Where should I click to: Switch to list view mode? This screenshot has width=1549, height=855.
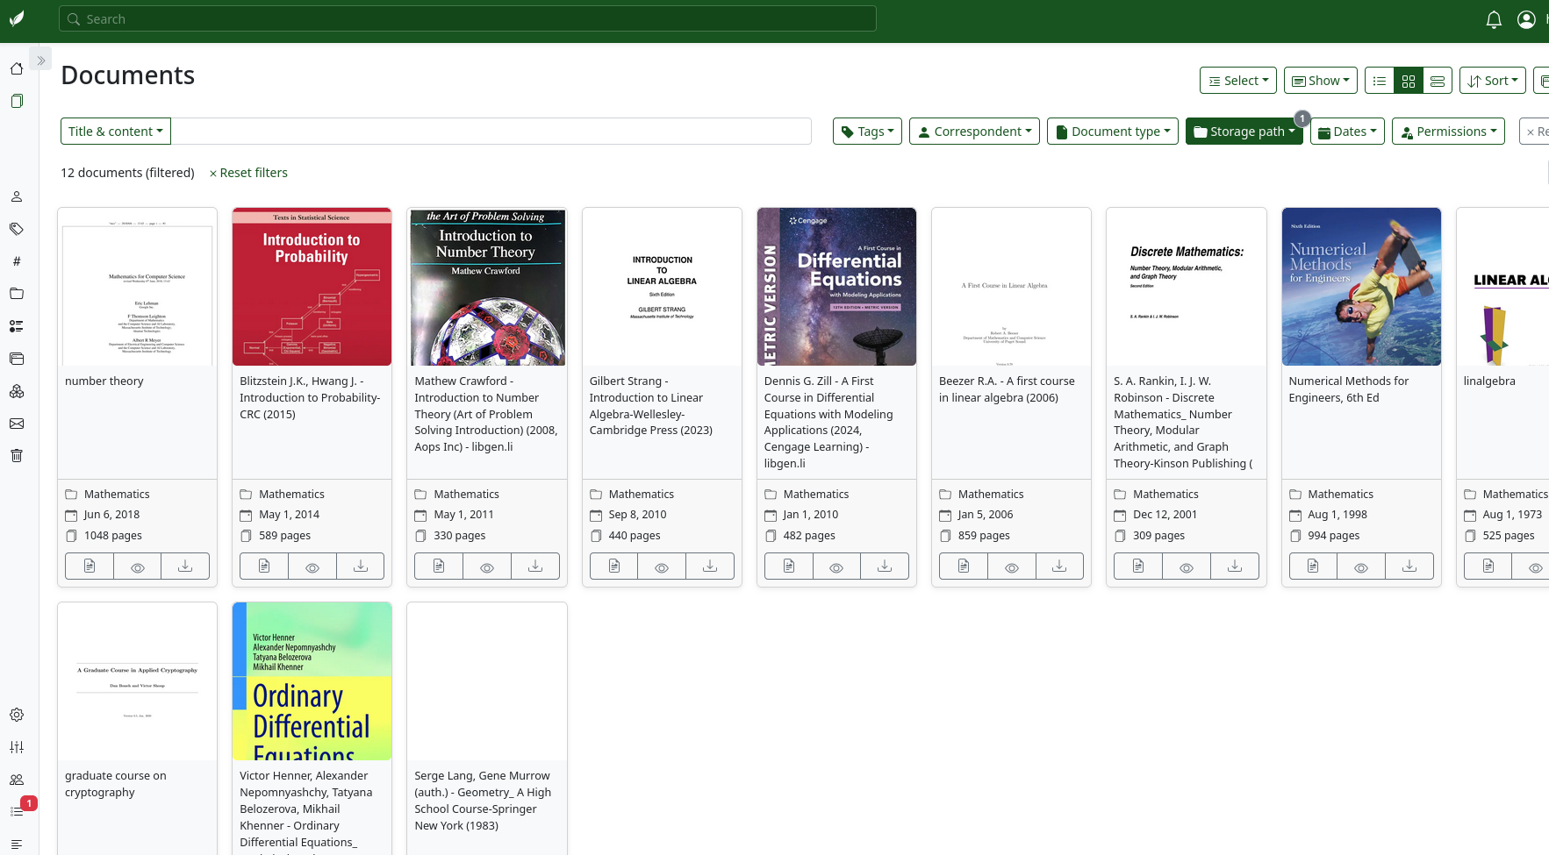pos(1380,81)
